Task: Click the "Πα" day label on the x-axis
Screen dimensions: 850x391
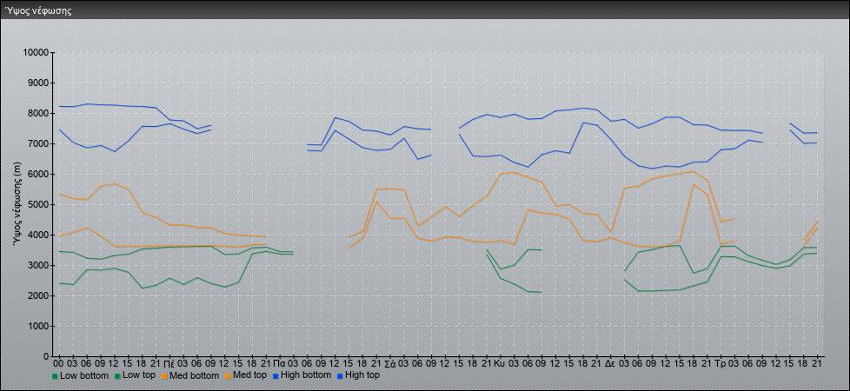Action: point(279,363)
